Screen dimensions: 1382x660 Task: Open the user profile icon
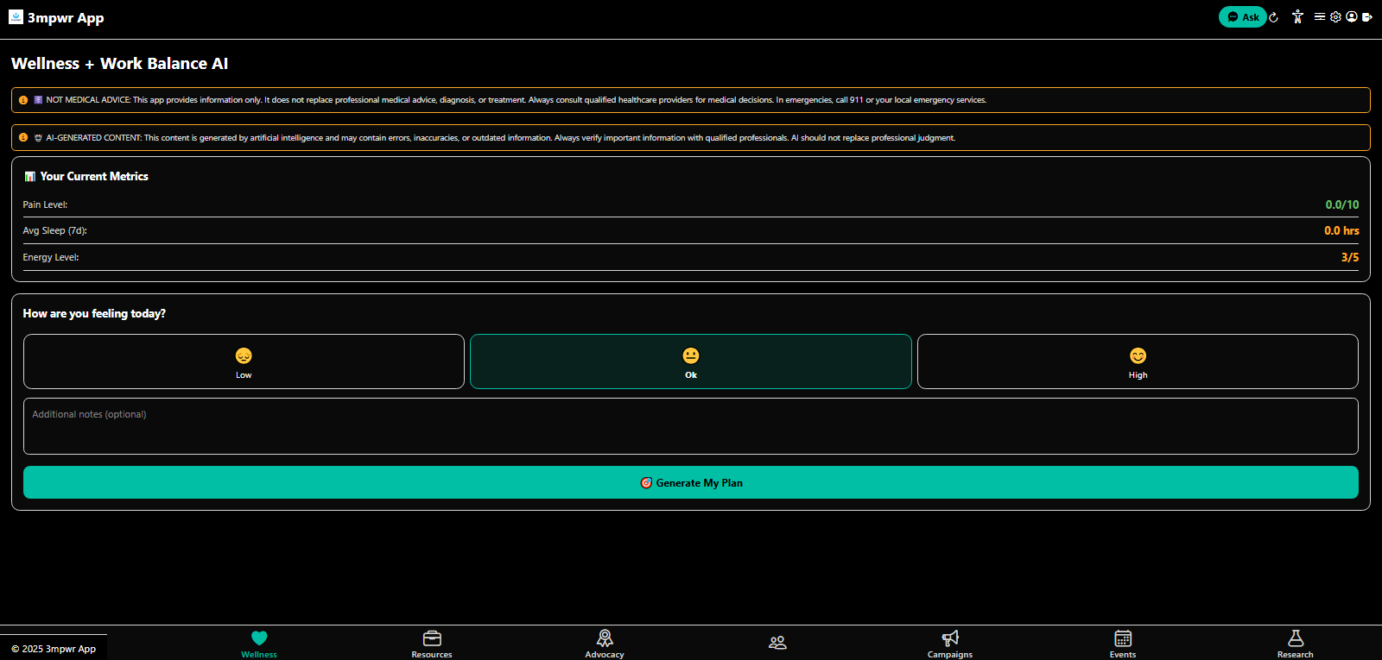[1352, 16]
